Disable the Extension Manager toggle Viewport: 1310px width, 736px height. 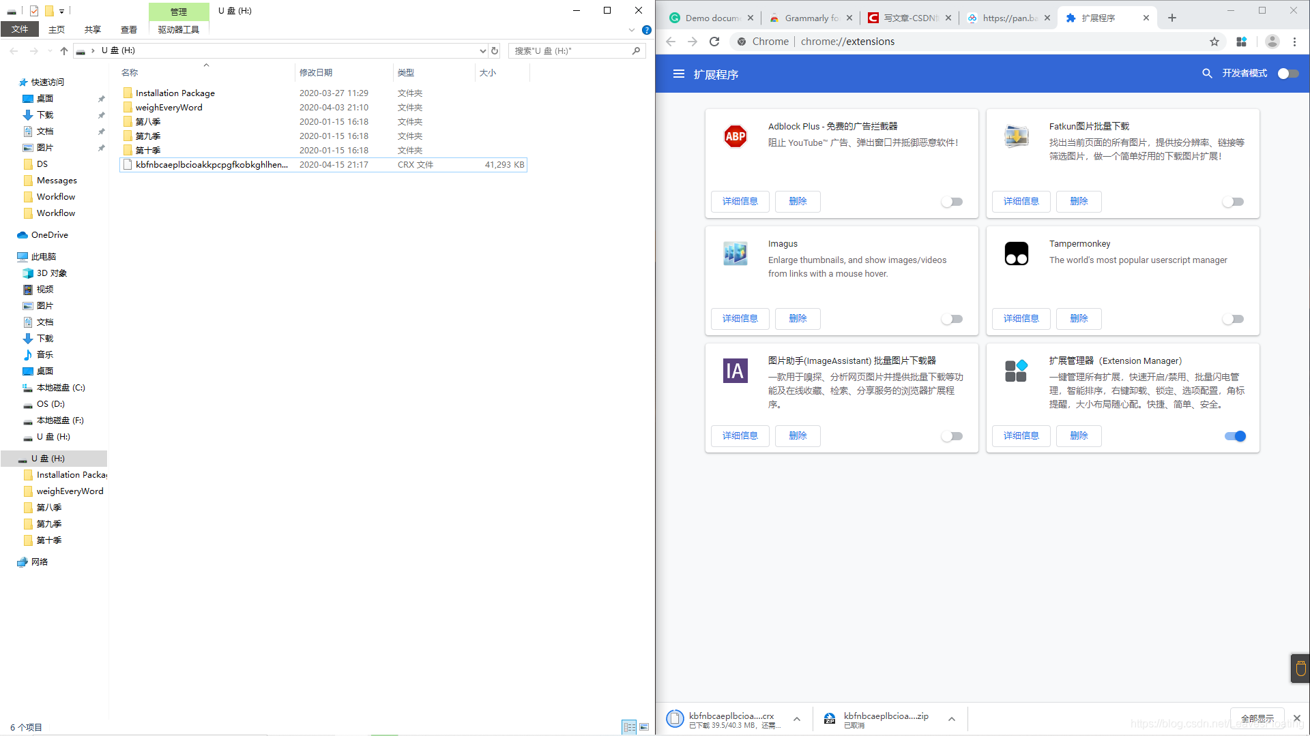point(1235,436)
